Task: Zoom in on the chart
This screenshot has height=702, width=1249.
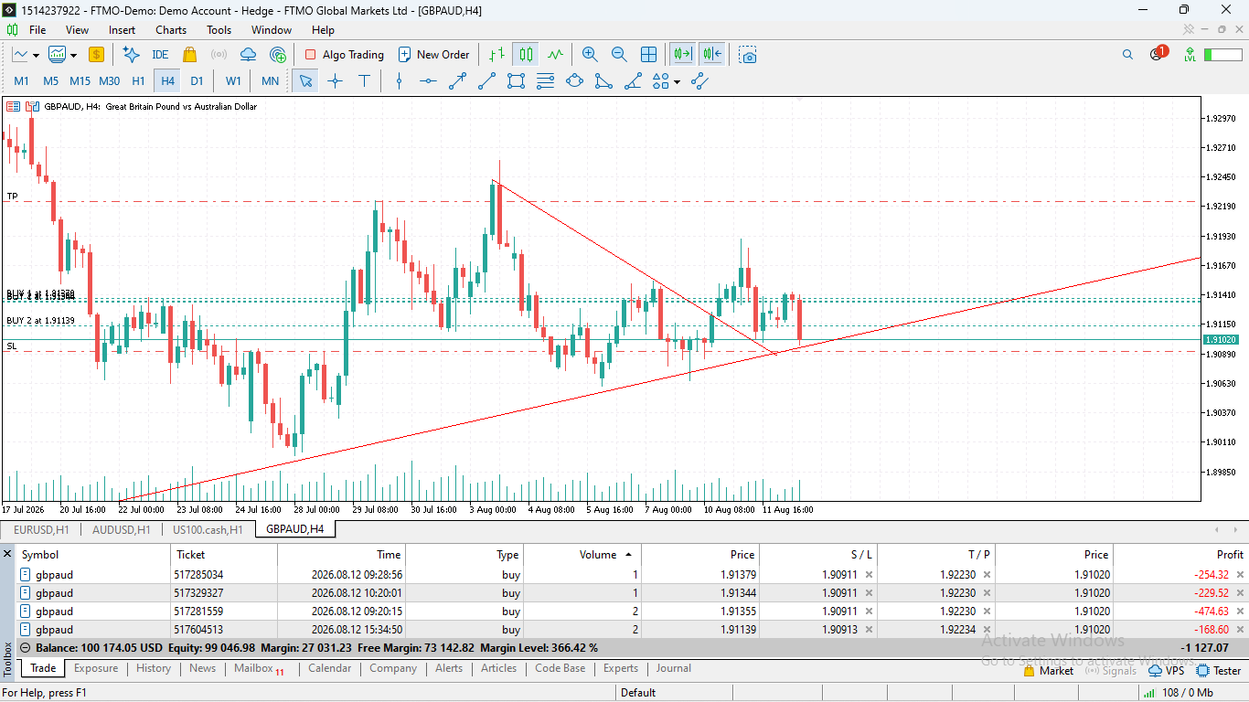Action: pyautogui.click(x=590, y=54)
